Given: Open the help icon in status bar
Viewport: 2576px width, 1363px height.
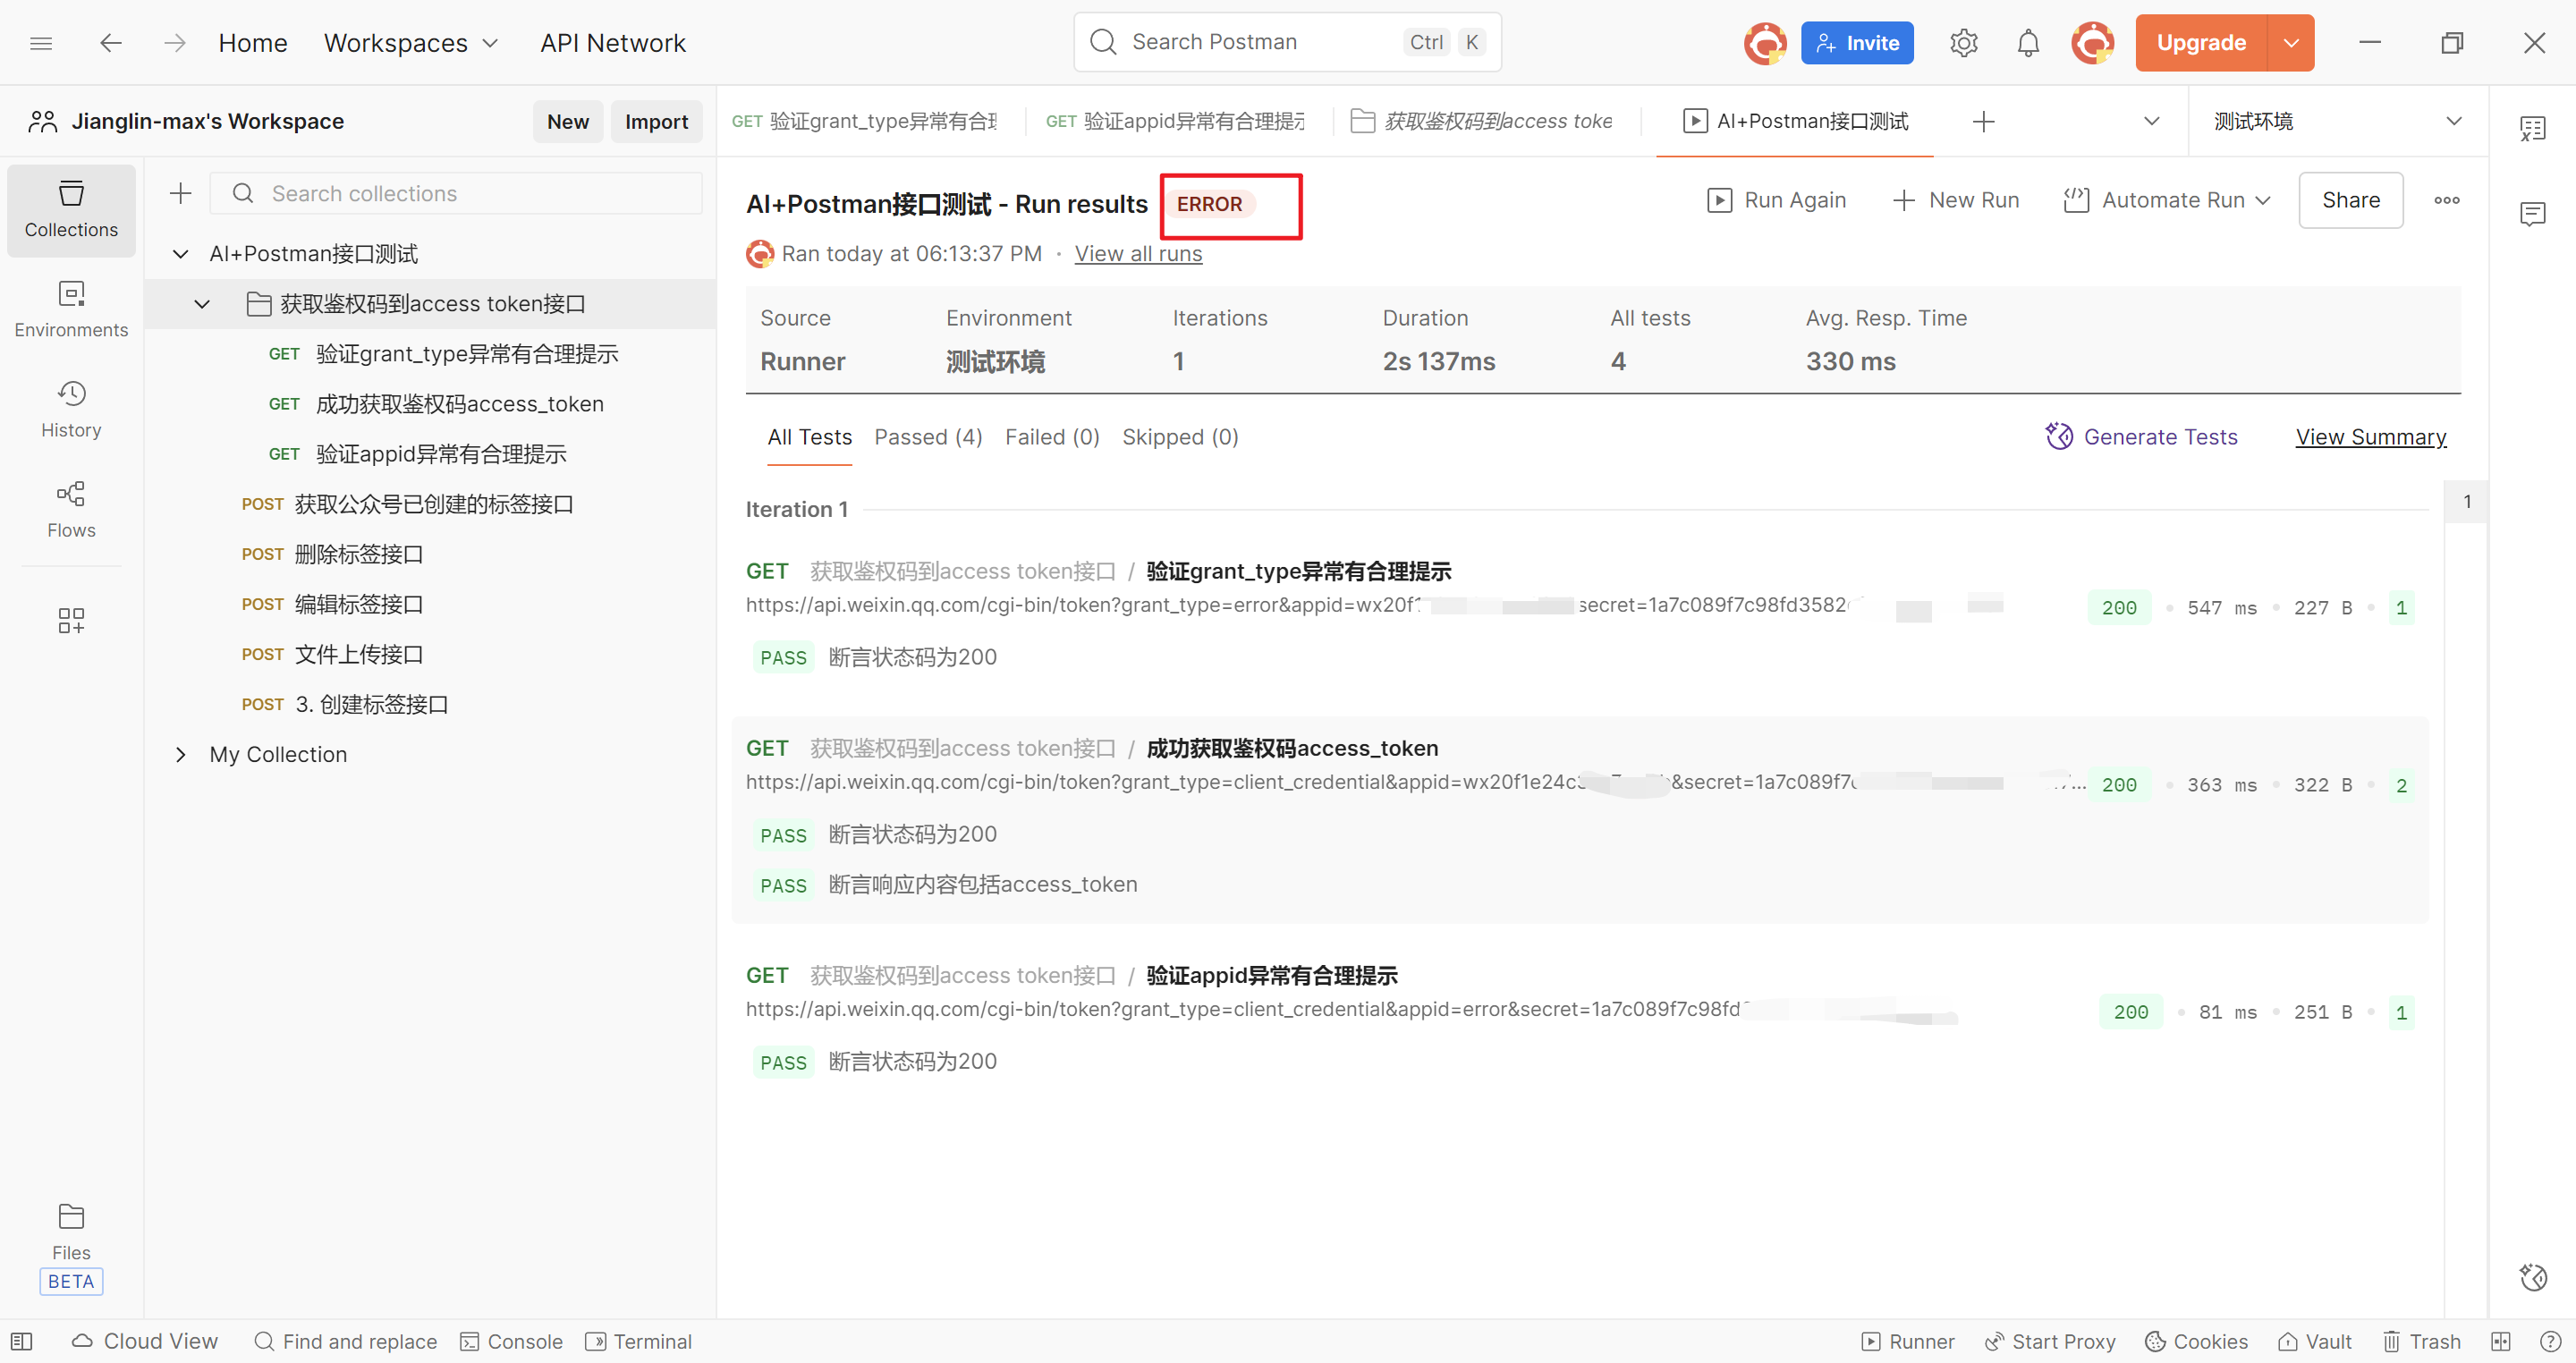Looking at the screenshot, I should pyautogui.click(x=2551, y=1341).
